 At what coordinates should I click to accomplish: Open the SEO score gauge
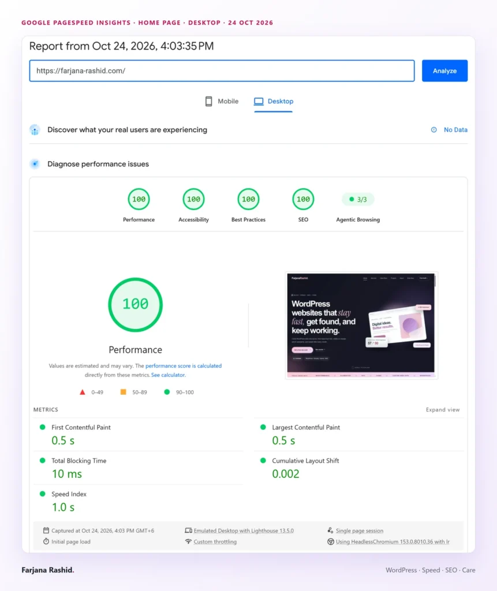coord(303,199)
